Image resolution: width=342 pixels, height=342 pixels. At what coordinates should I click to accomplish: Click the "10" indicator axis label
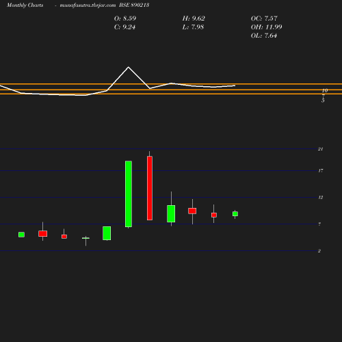[x=325, y=90]
